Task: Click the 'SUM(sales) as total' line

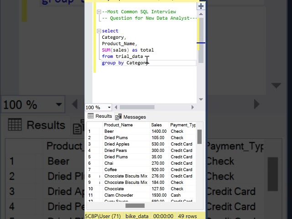Action: [x=128, y=50]
